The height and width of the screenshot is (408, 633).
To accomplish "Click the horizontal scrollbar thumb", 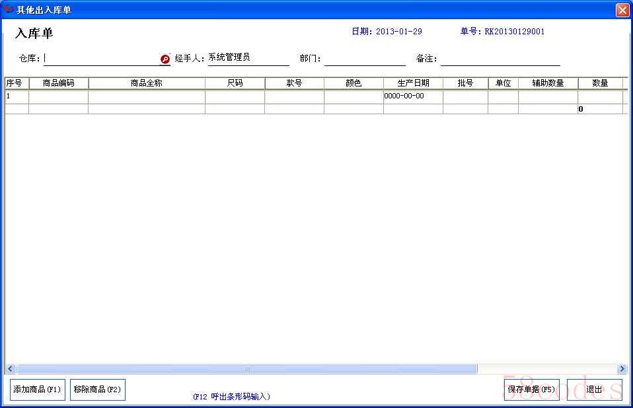I will pyautogui.click(x=246, y=369).
